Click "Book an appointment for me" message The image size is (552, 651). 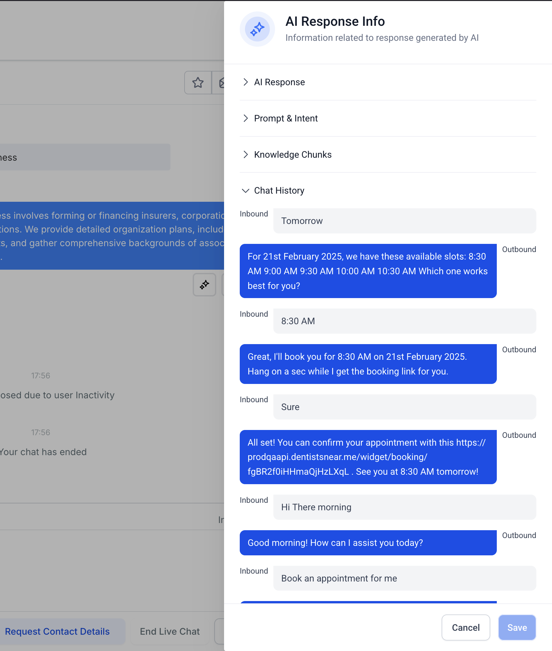coord(404,578)
